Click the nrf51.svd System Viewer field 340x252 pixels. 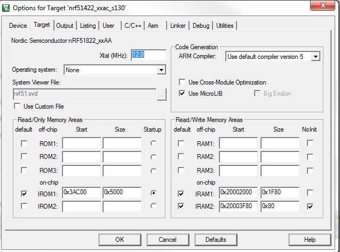click(84, 94)
